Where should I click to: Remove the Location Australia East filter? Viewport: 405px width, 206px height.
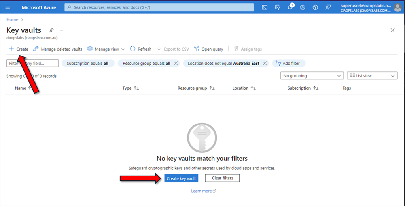pyautogui.click(x=265, y=63)
